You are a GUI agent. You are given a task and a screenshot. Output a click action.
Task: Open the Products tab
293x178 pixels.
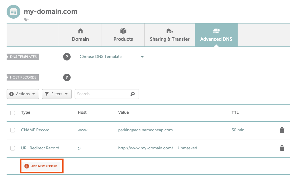[x=123, y=35]
